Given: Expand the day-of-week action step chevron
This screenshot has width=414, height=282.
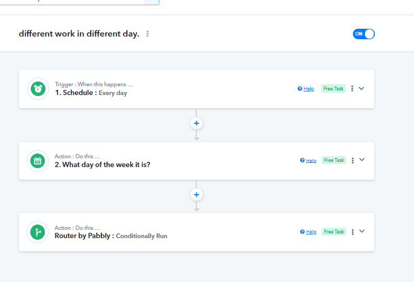Looking at the screenshot, I should 362,160.
